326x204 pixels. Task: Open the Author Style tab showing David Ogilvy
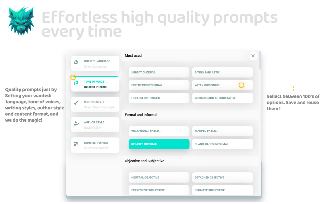tap(95, 125)
